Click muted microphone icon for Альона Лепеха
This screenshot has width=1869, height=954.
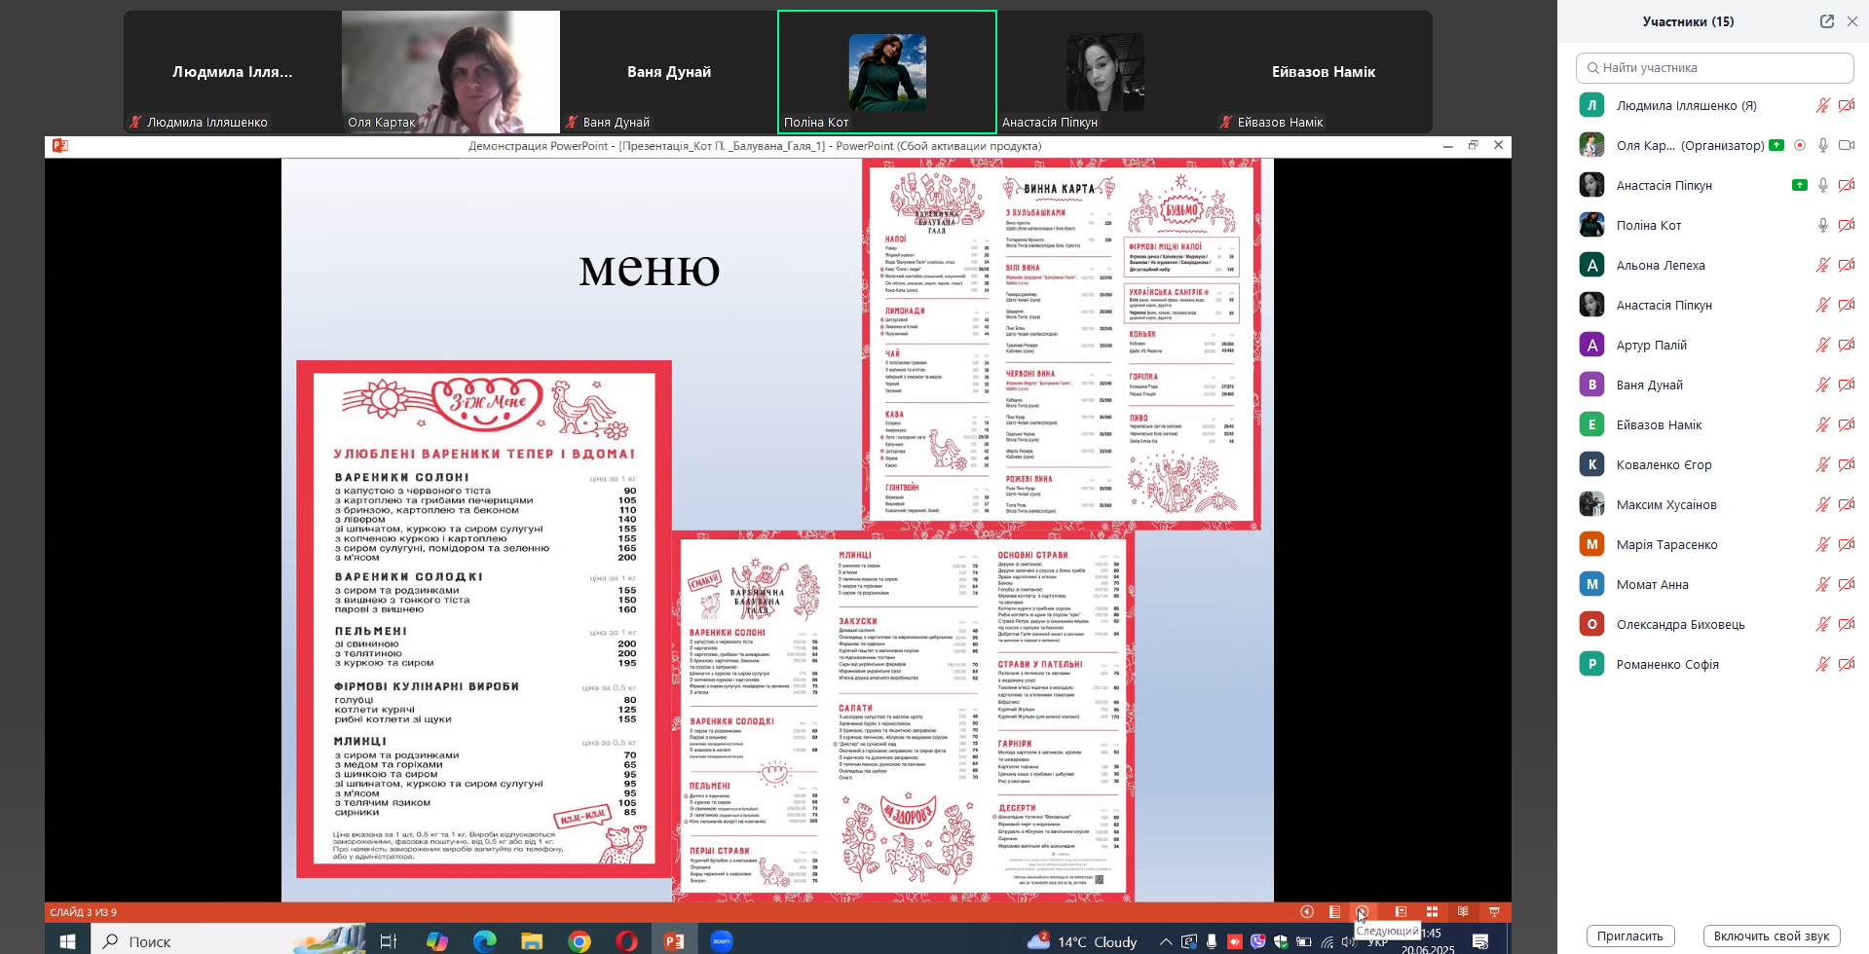click(1823, 265)
